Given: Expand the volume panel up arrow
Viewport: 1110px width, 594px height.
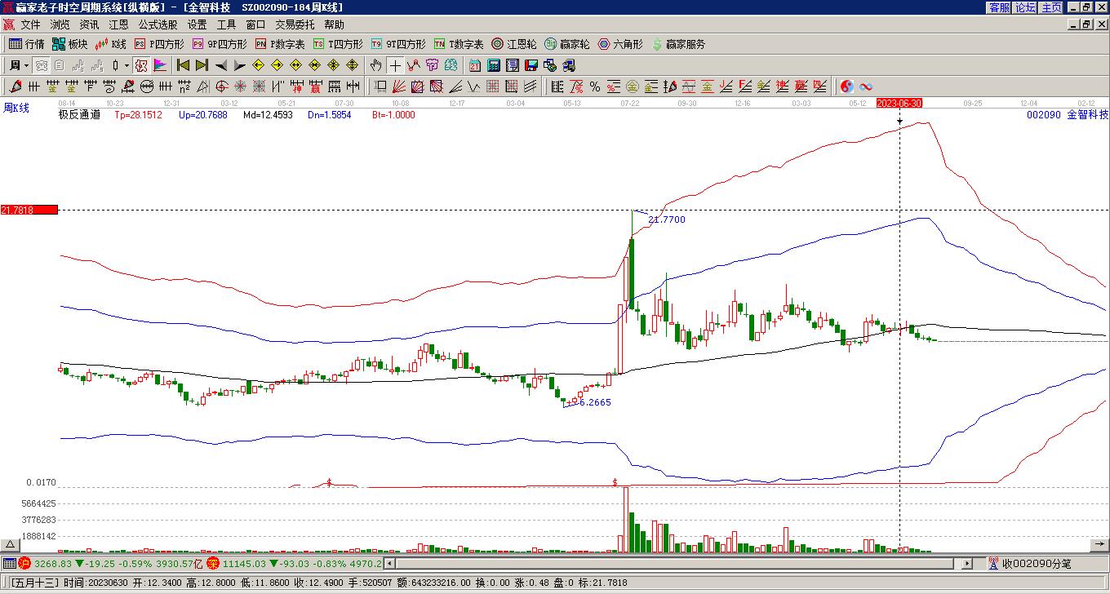Looking at the screenshot, I should pyautogui.click(x=10, y=544).
